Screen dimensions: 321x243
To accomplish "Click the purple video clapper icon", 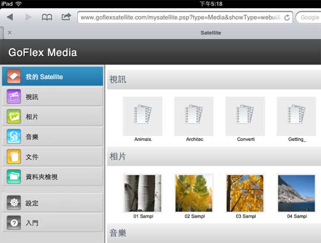I will [x=14, y=96].
